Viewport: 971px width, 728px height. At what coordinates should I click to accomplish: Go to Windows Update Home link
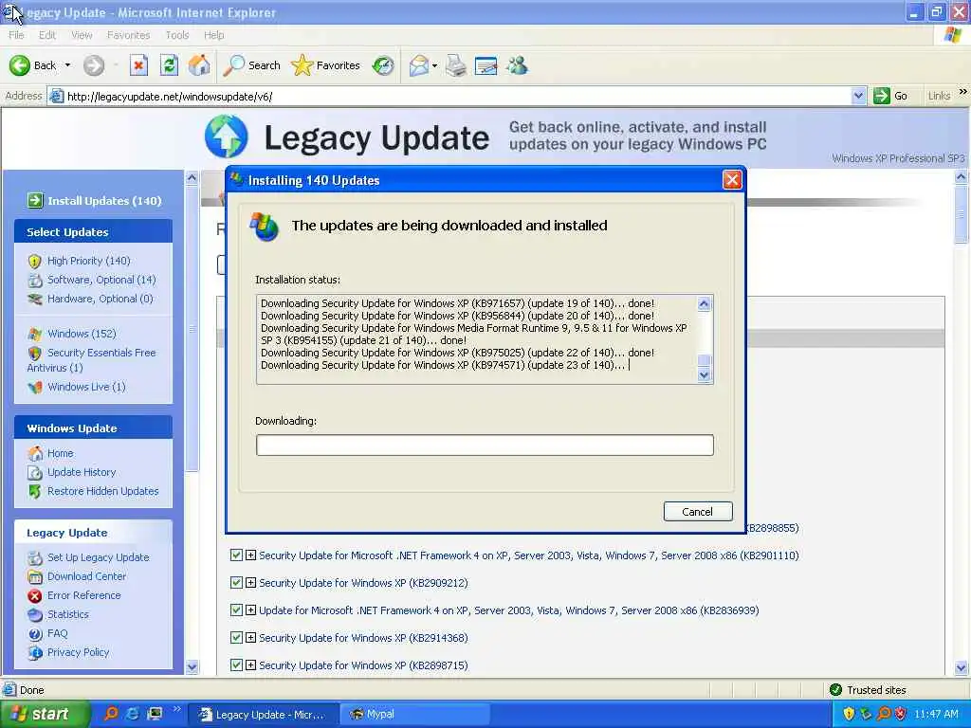coord(60,453)
